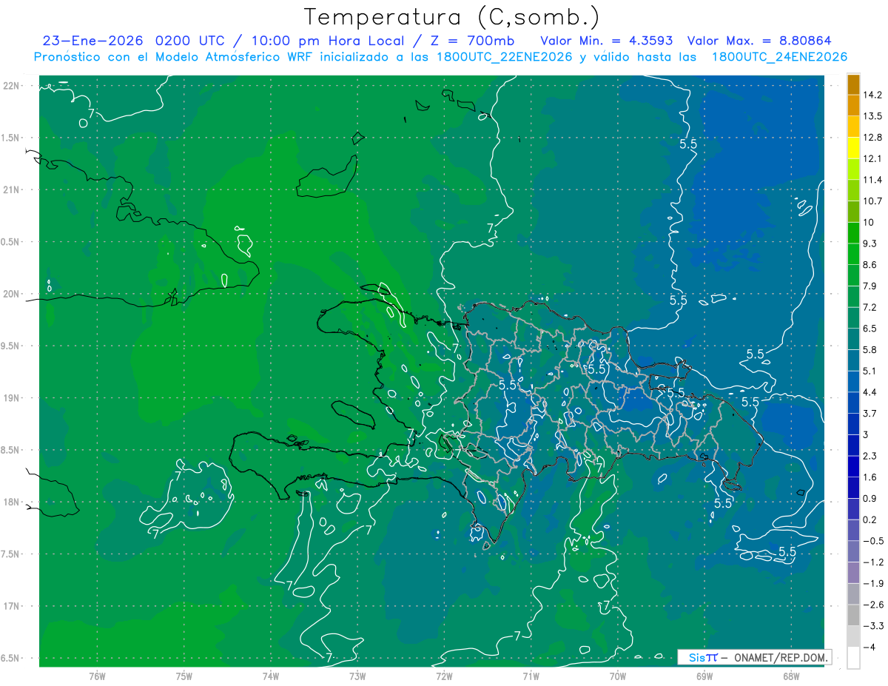Click legend value '7.2'
Image resolution: width=888 pixels, height=686 pixels.
click(x=869, y=307)
